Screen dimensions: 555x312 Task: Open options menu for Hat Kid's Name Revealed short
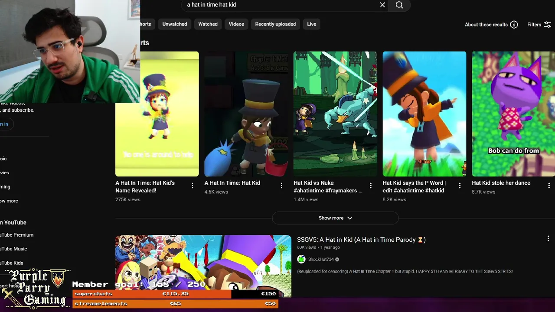coord(193,185)
